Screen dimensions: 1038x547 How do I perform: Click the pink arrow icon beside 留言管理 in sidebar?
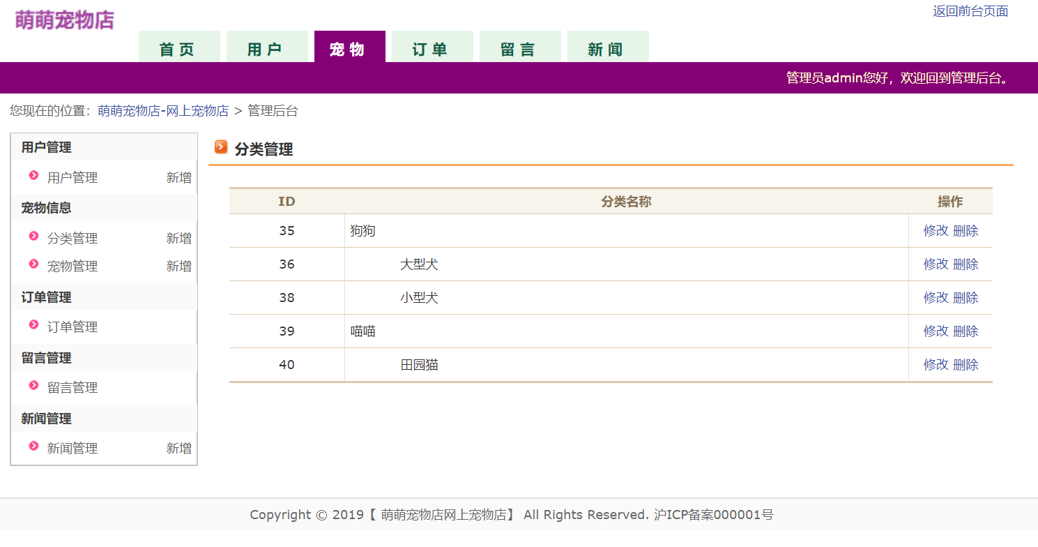(33, 386)
